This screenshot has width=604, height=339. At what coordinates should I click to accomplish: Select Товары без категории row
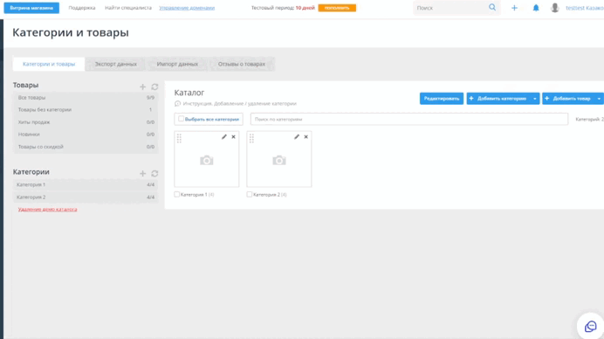click(x=86, y=110)
